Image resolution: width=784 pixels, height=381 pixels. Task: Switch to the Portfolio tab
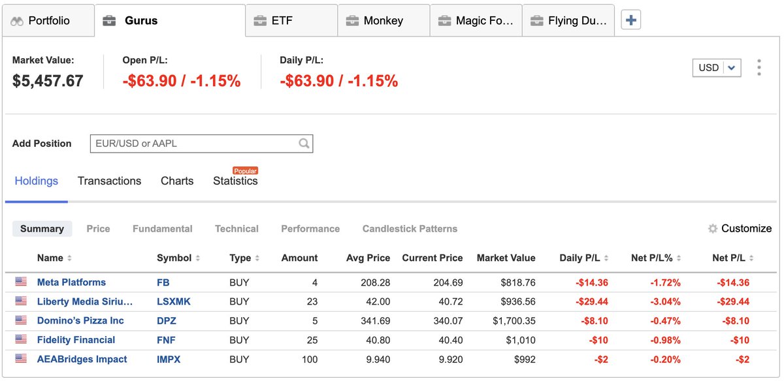click(49, 21)
